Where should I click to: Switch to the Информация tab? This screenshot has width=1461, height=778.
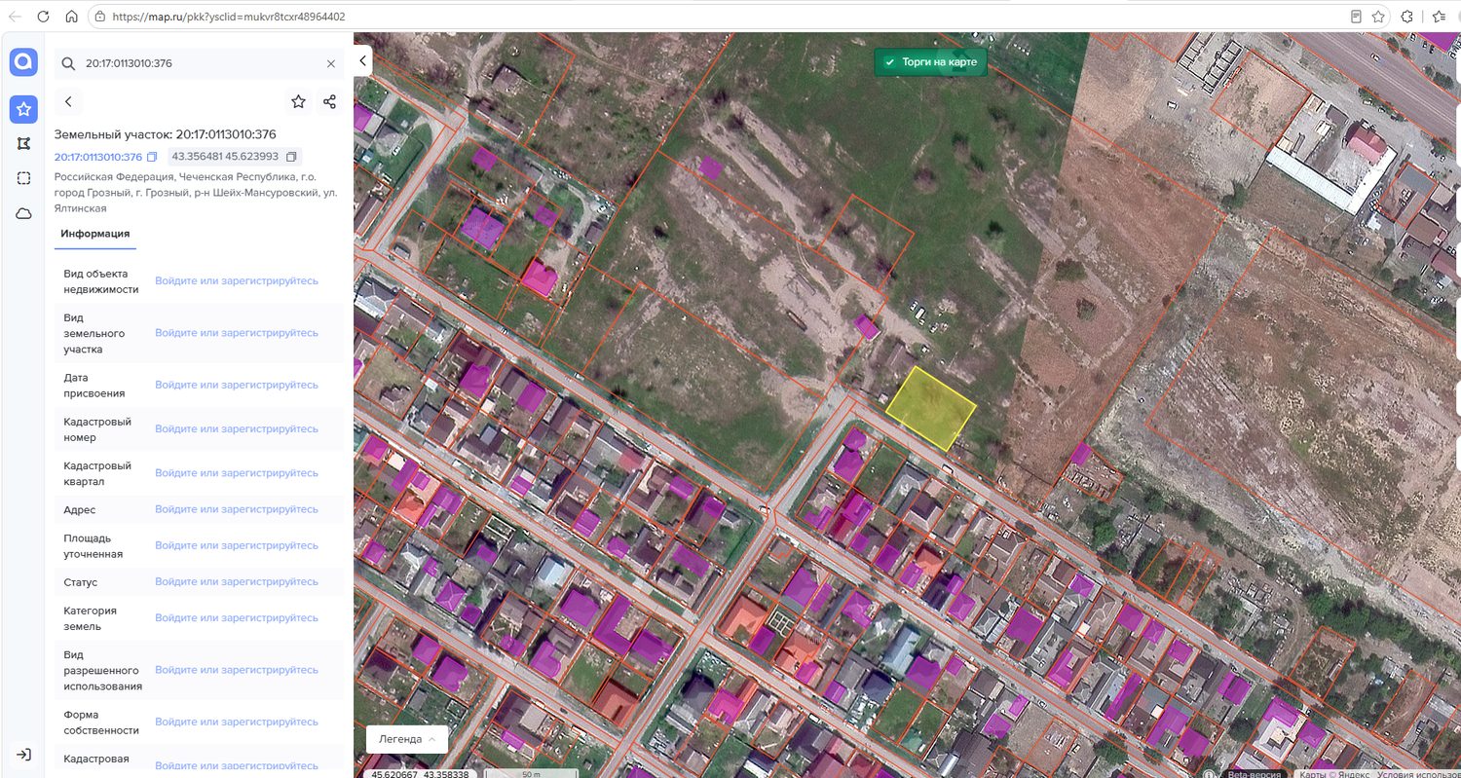pos(95,234)
